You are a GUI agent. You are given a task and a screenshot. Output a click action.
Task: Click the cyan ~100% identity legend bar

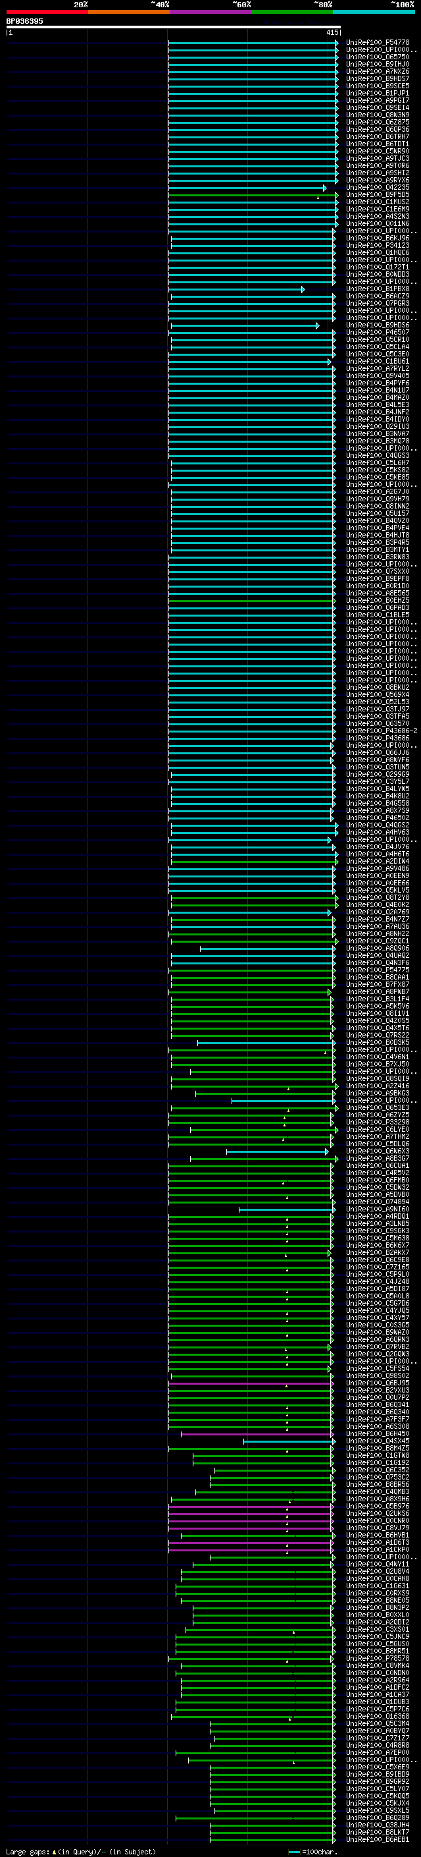click(374, 12)
